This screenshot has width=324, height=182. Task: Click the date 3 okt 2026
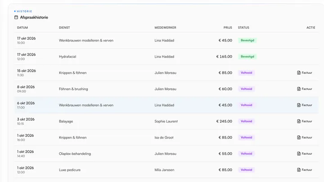[26, 119]
